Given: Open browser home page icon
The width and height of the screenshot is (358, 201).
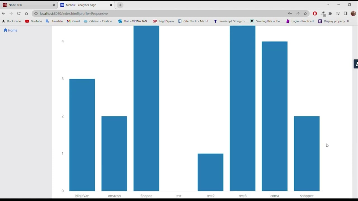Looking at the screenshot, I should click(26, 13).
